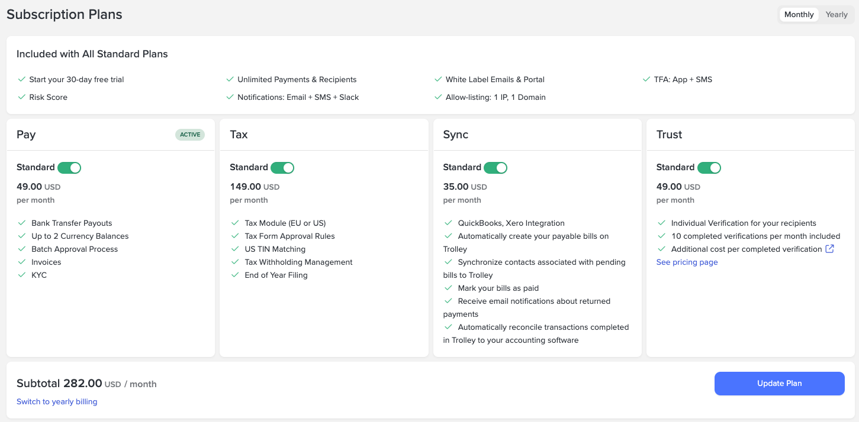This screenshot has width=859, height=422.
Task: Click checkmark beside Allow-listing: 1 IP, 1 Domain
Action: [x=438, y=97]
